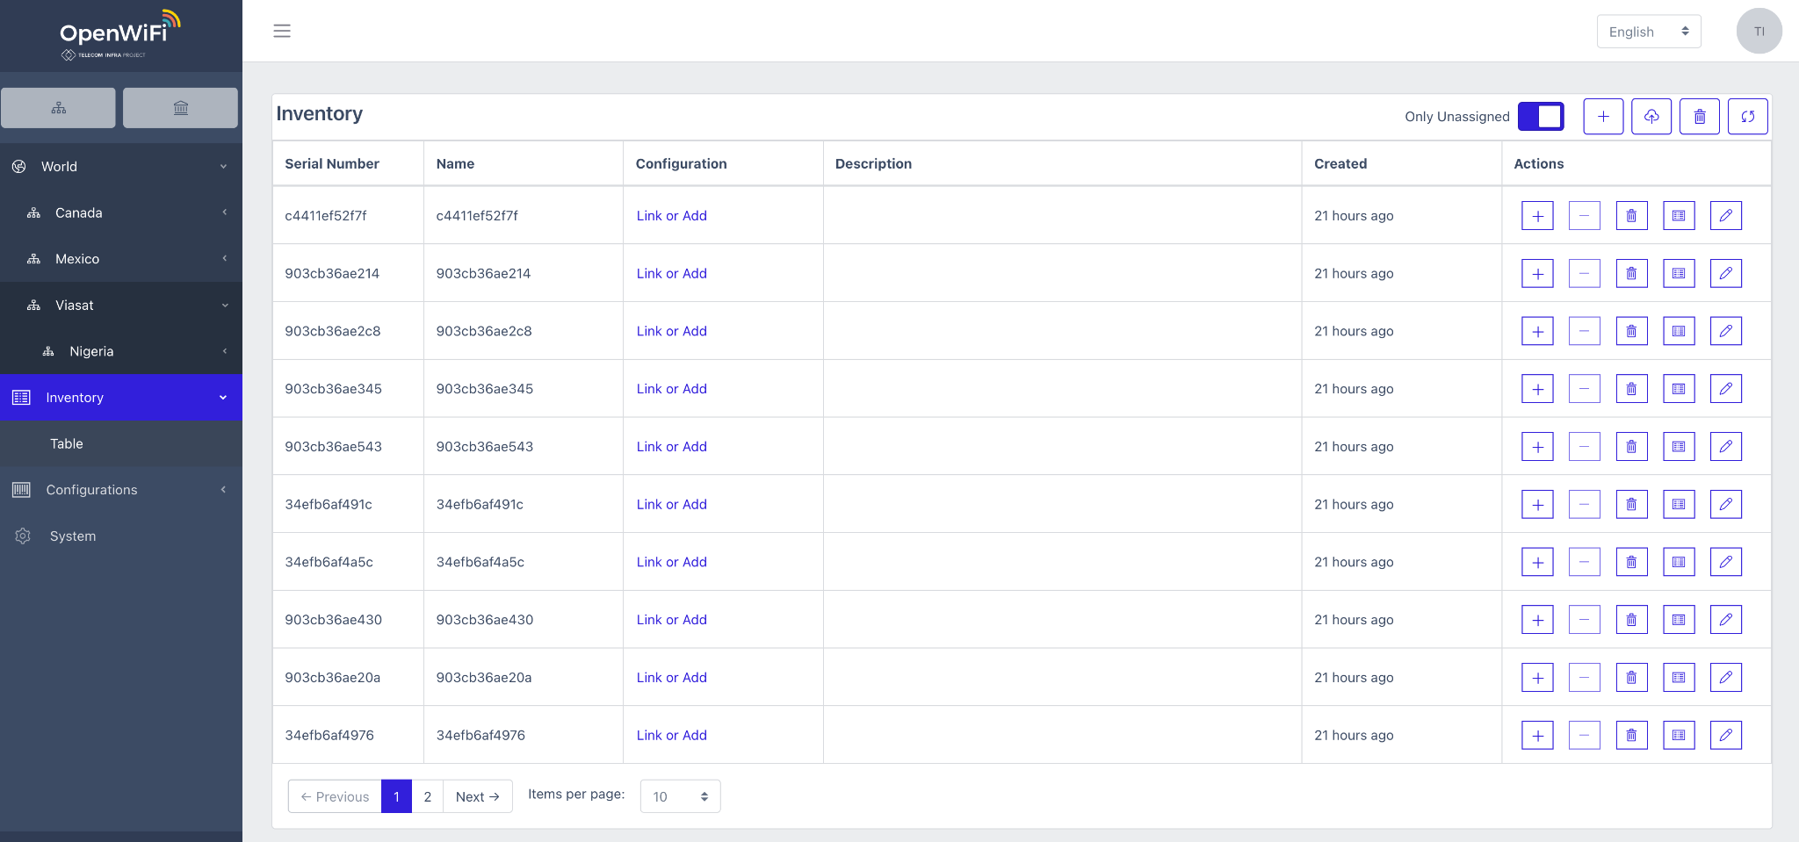Click Link or Add for 34efb6af491c
The image size is (1799, 842).
[x=671, y=505]
